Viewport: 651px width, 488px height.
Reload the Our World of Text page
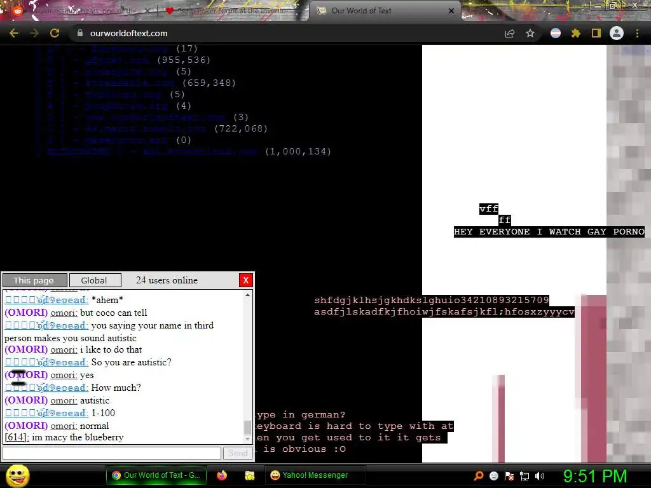[55, 33]
